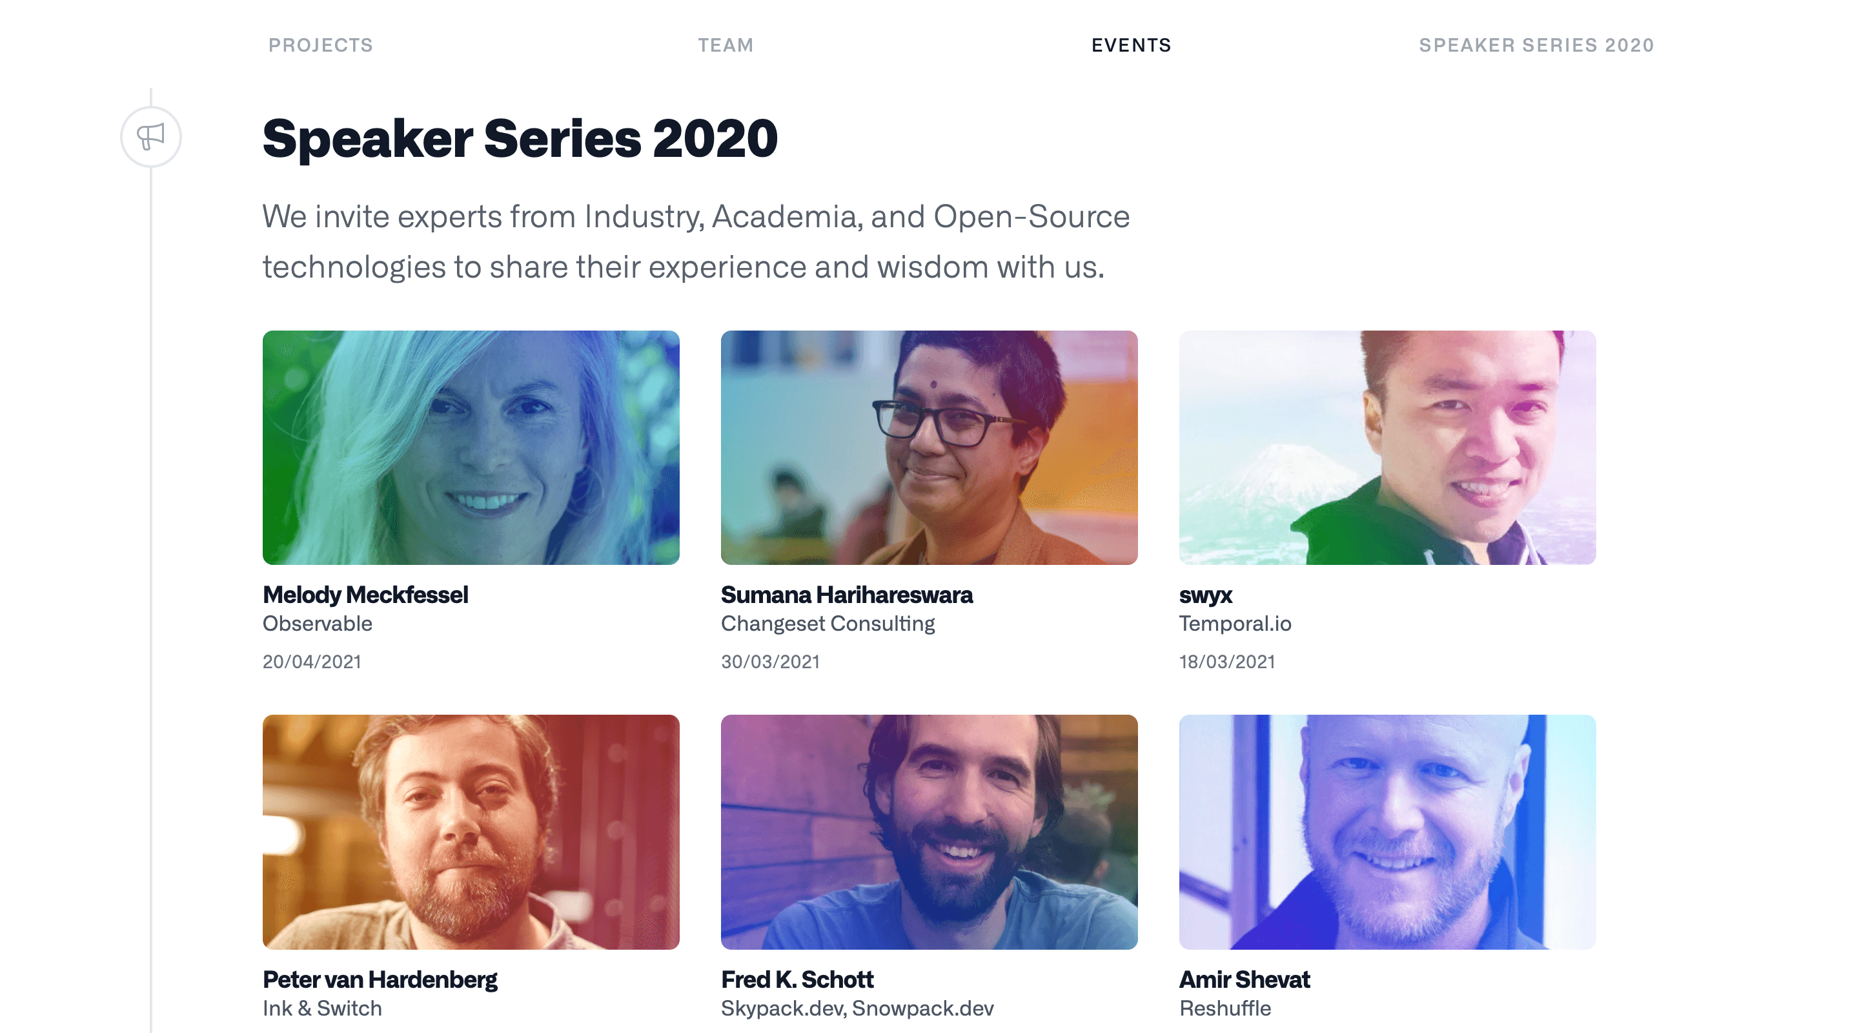This screenshot has width=1859, height=1033.
Task: Open Amir Shevat's portrait photo
Action: pyautogui.click(x=1387, y=834)
